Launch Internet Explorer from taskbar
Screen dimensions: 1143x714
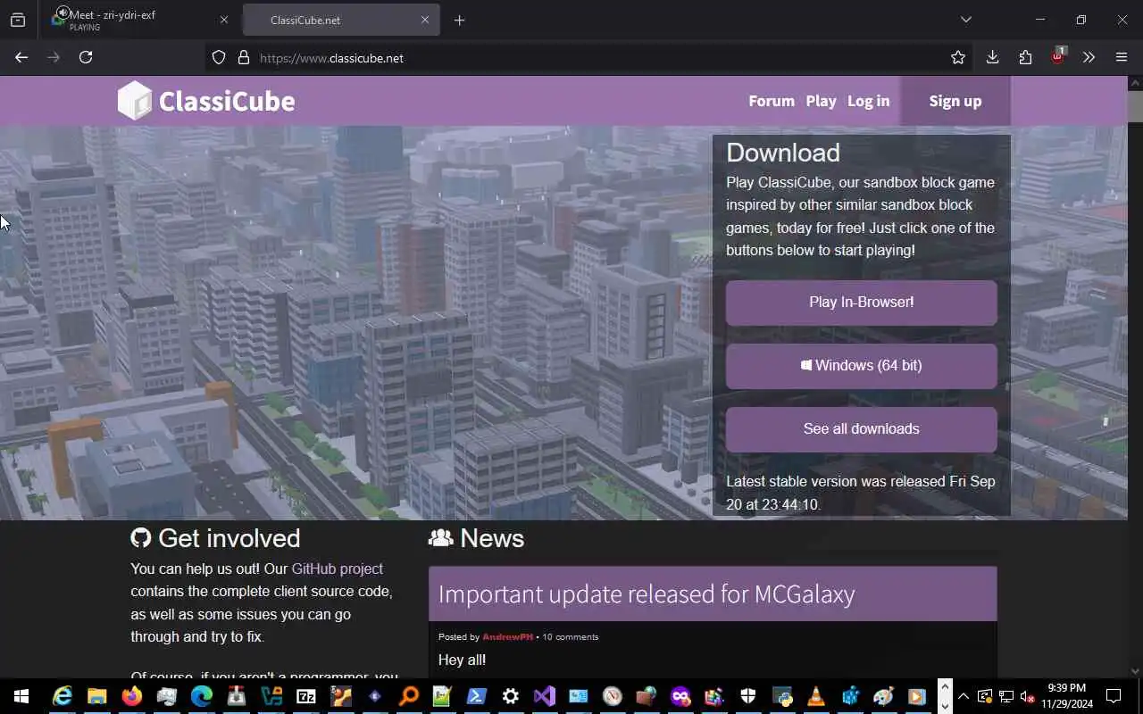point(62,696)
